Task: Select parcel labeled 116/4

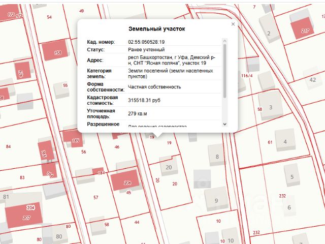Action: coord(247,76)
